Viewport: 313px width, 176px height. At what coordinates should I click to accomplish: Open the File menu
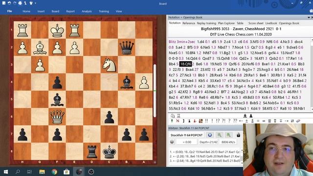coord(9,11)
